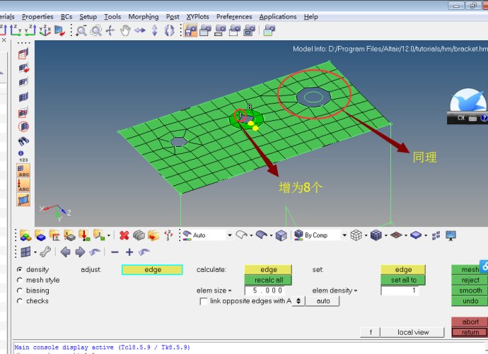Click the circular rotate arrows icon
The width and height of the screenshot is (488, 354).
[169, 30]
